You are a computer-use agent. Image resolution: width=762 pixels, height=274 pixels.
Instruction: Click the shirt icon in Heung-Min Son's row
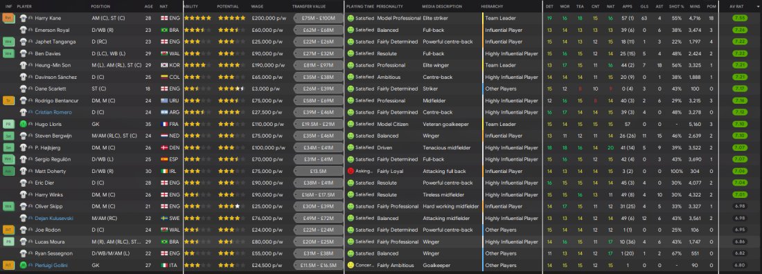[23, 65]
